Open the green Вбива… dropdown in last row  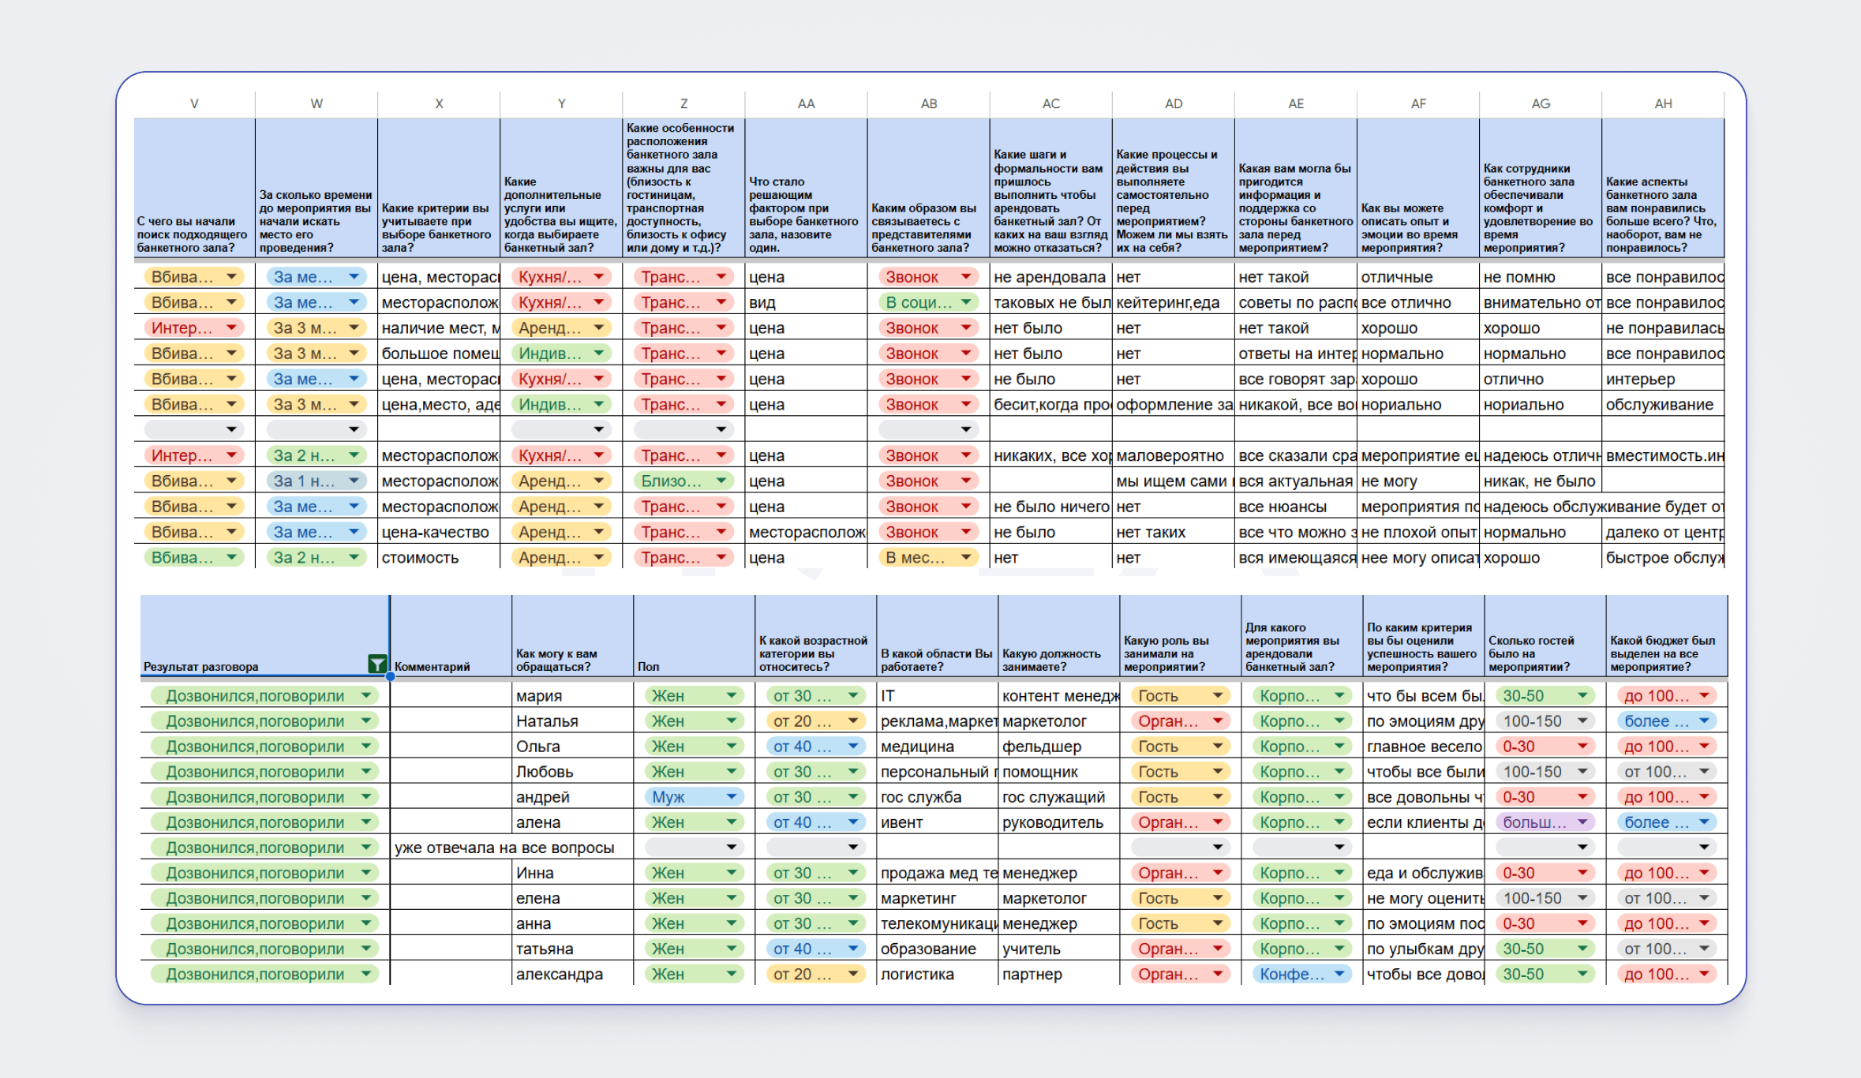click(x=231, y=557)
